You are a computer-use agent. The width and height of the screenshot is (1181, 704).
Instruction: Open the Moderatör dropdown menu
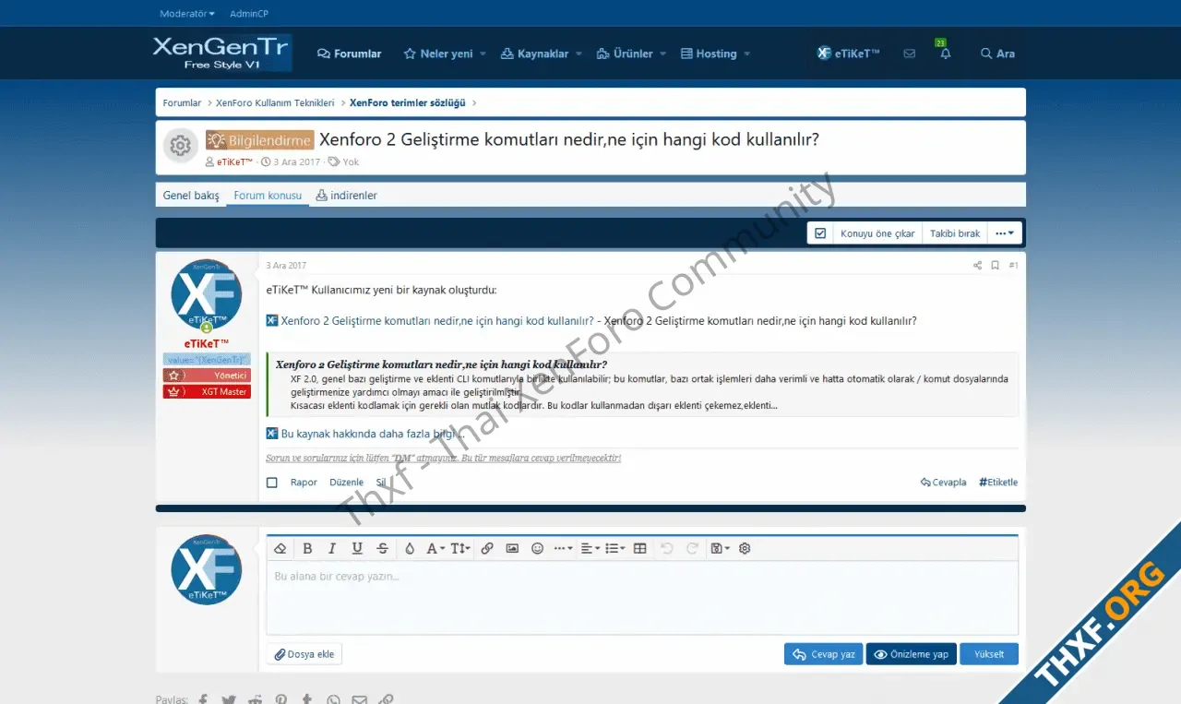(x=186, y=14)
